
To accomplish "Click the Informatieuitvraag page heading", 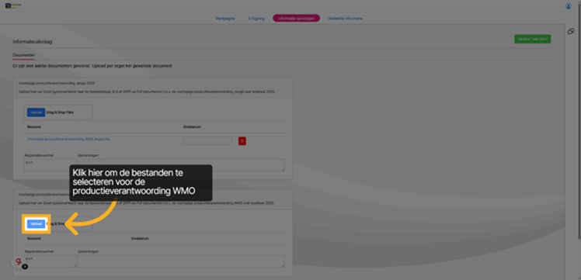I will coord(33,42).
